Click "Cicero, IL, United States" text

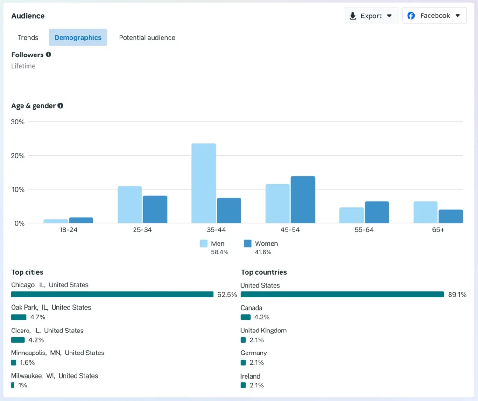(47, 331)
